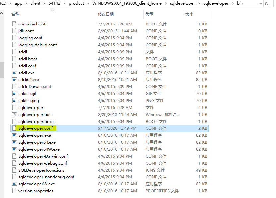Click the sqldeveloper-nondebug.conf file icon
The width and height of the screenshot is (276, 198).
click(14, 177)
